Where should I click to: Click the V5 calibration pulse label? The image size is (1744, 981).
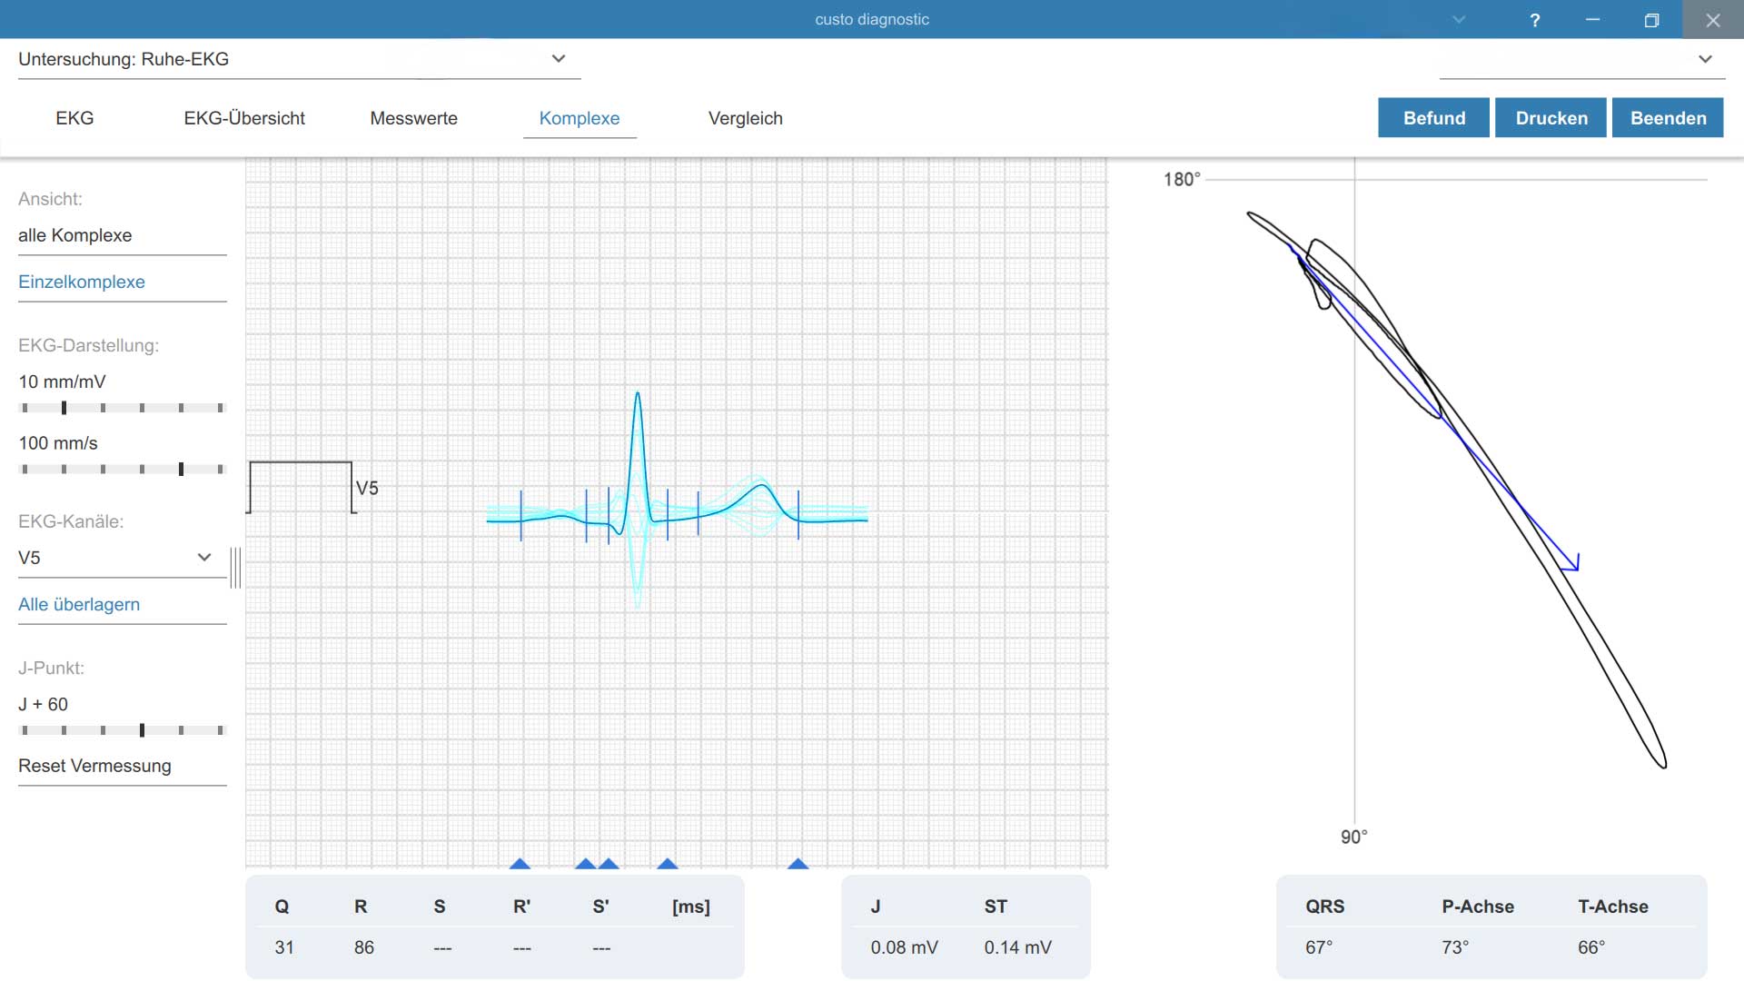pos(367,489)
